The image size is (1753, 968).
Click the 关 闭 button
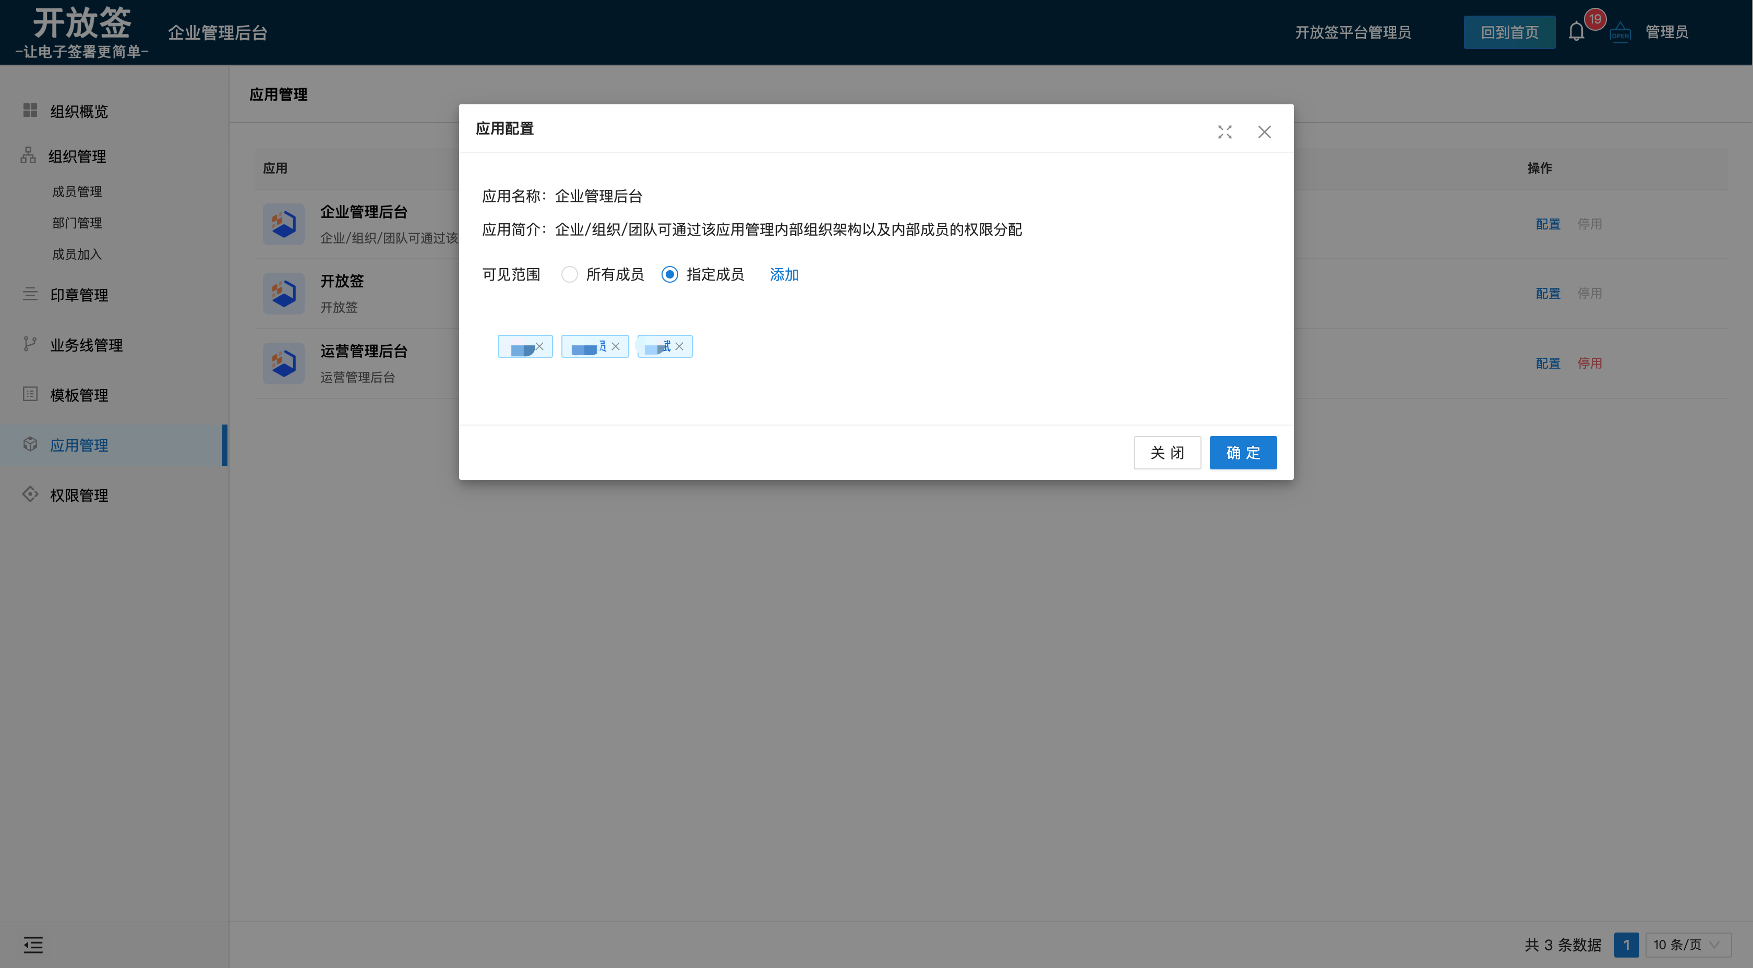coord(1167,452)
